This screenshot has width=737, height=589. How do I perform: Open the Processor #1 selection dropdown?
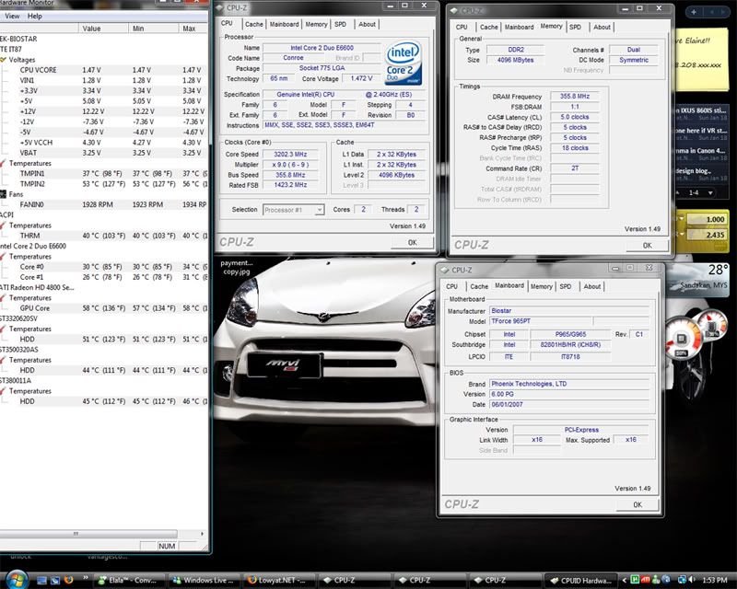294,210
